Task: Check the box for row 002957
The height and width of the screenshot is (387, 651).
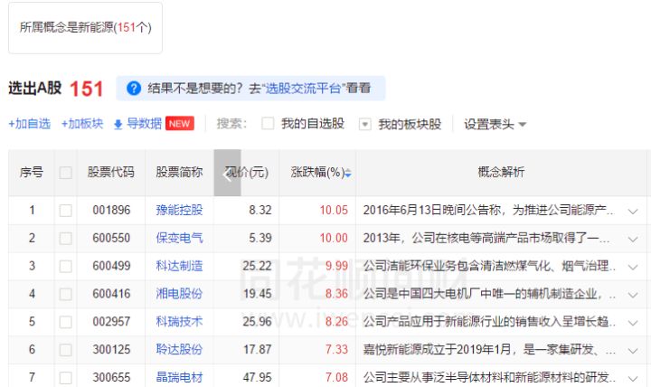Action: click(x=66, y=322)
